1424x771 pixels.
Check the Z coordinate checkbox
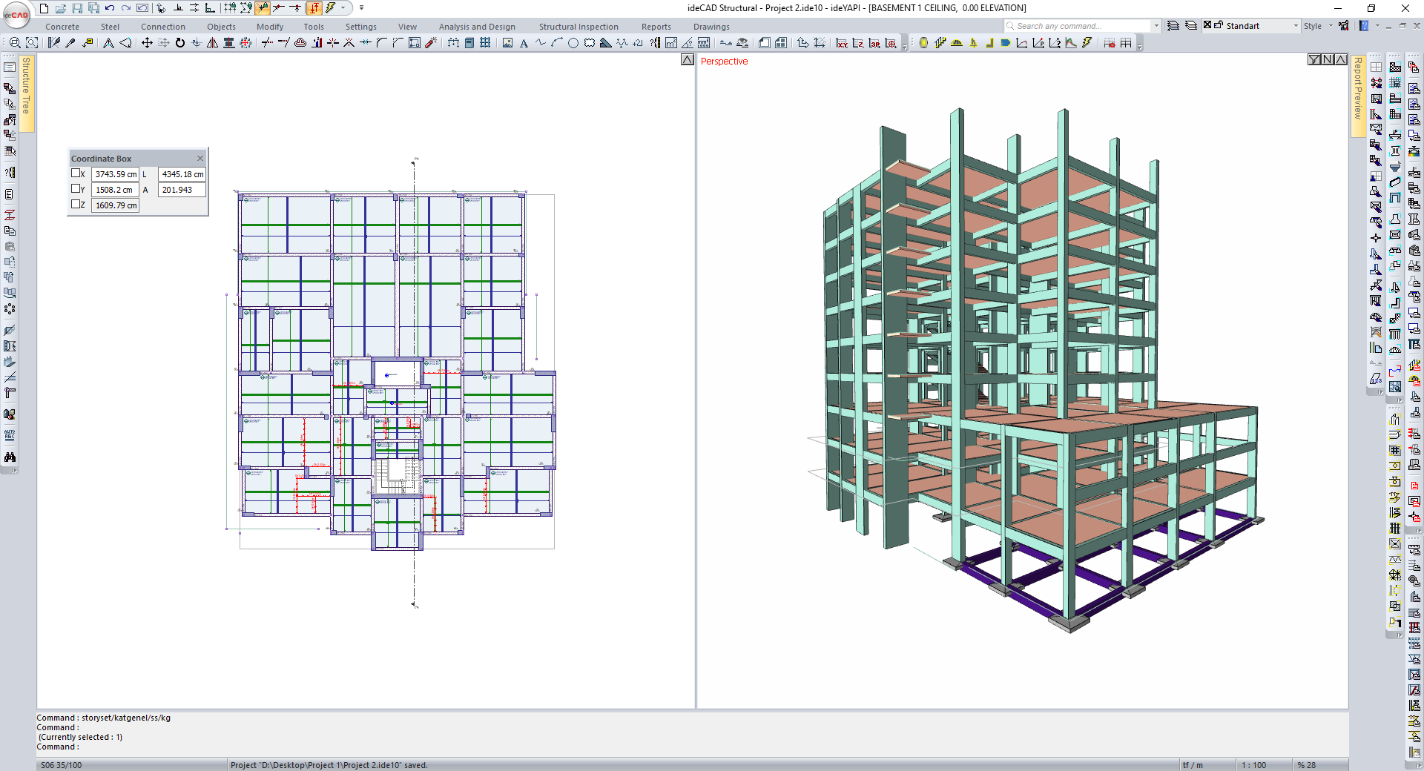tap(76, 205)
